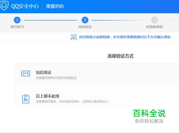Click the envelope icon for 短信验证

[x=26, y=74]
